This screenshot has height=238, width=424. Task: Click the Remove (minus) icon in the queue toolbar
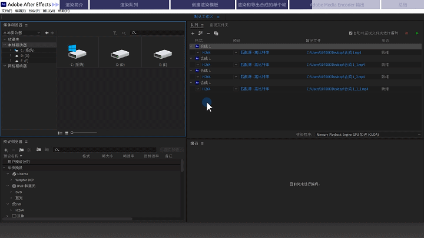tap(208, 33)
